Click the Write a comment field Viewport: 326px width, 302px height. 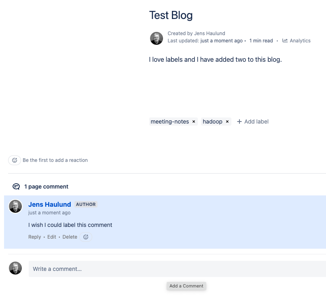[x=177, y=269]
